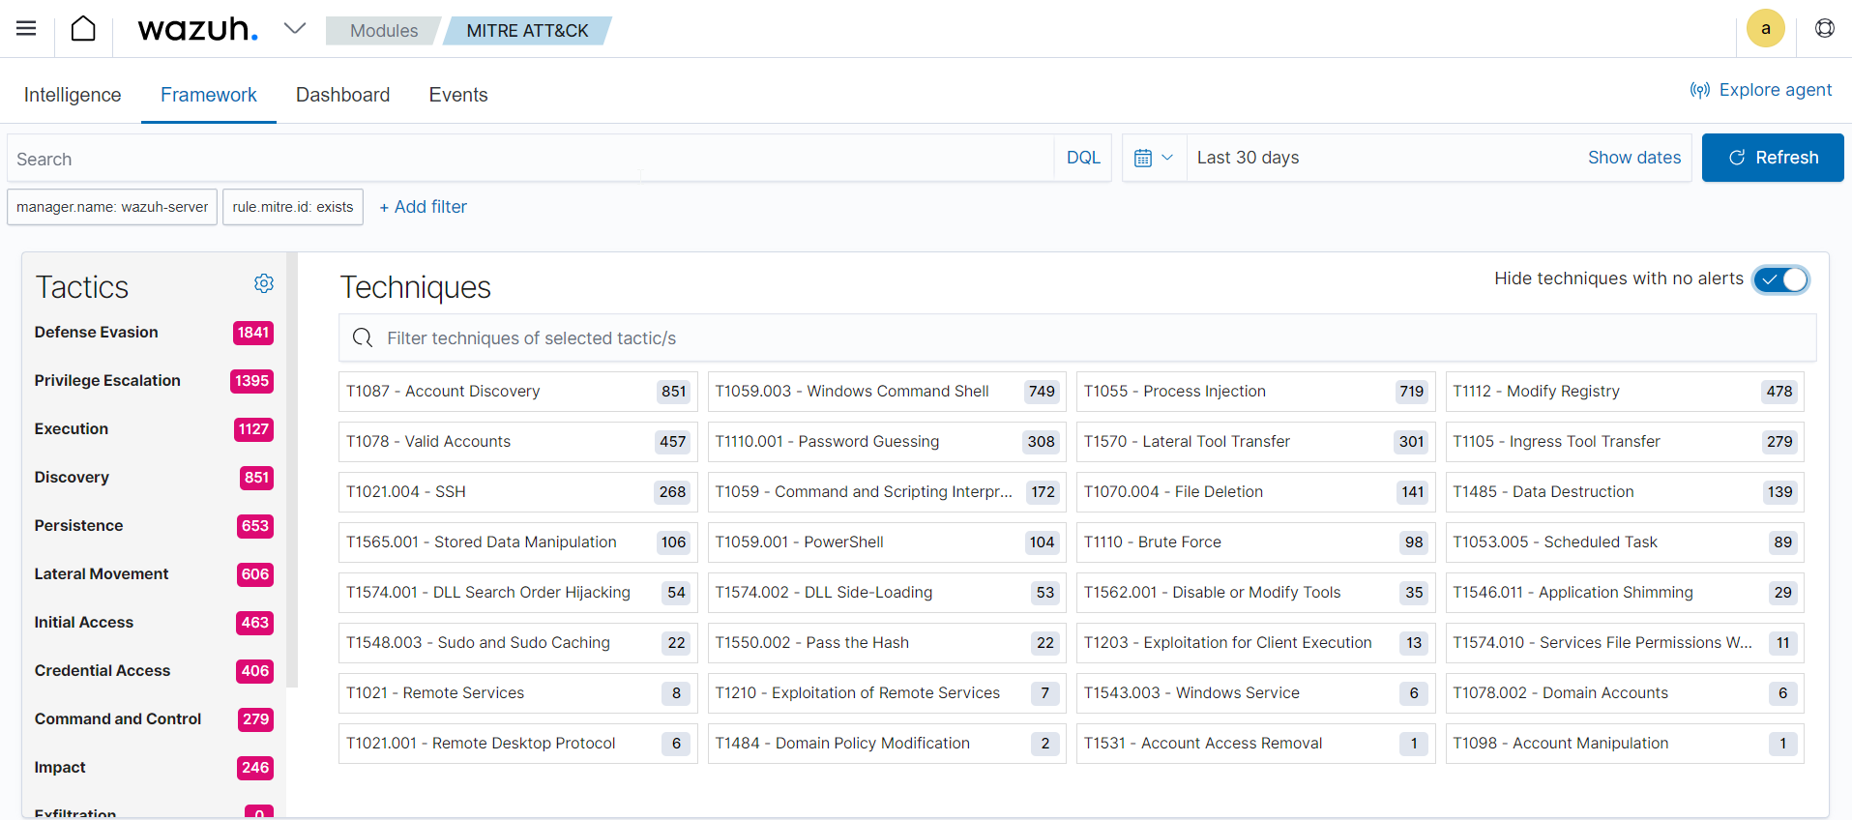
Task: Refresh the results
Action: (1773, 158)
